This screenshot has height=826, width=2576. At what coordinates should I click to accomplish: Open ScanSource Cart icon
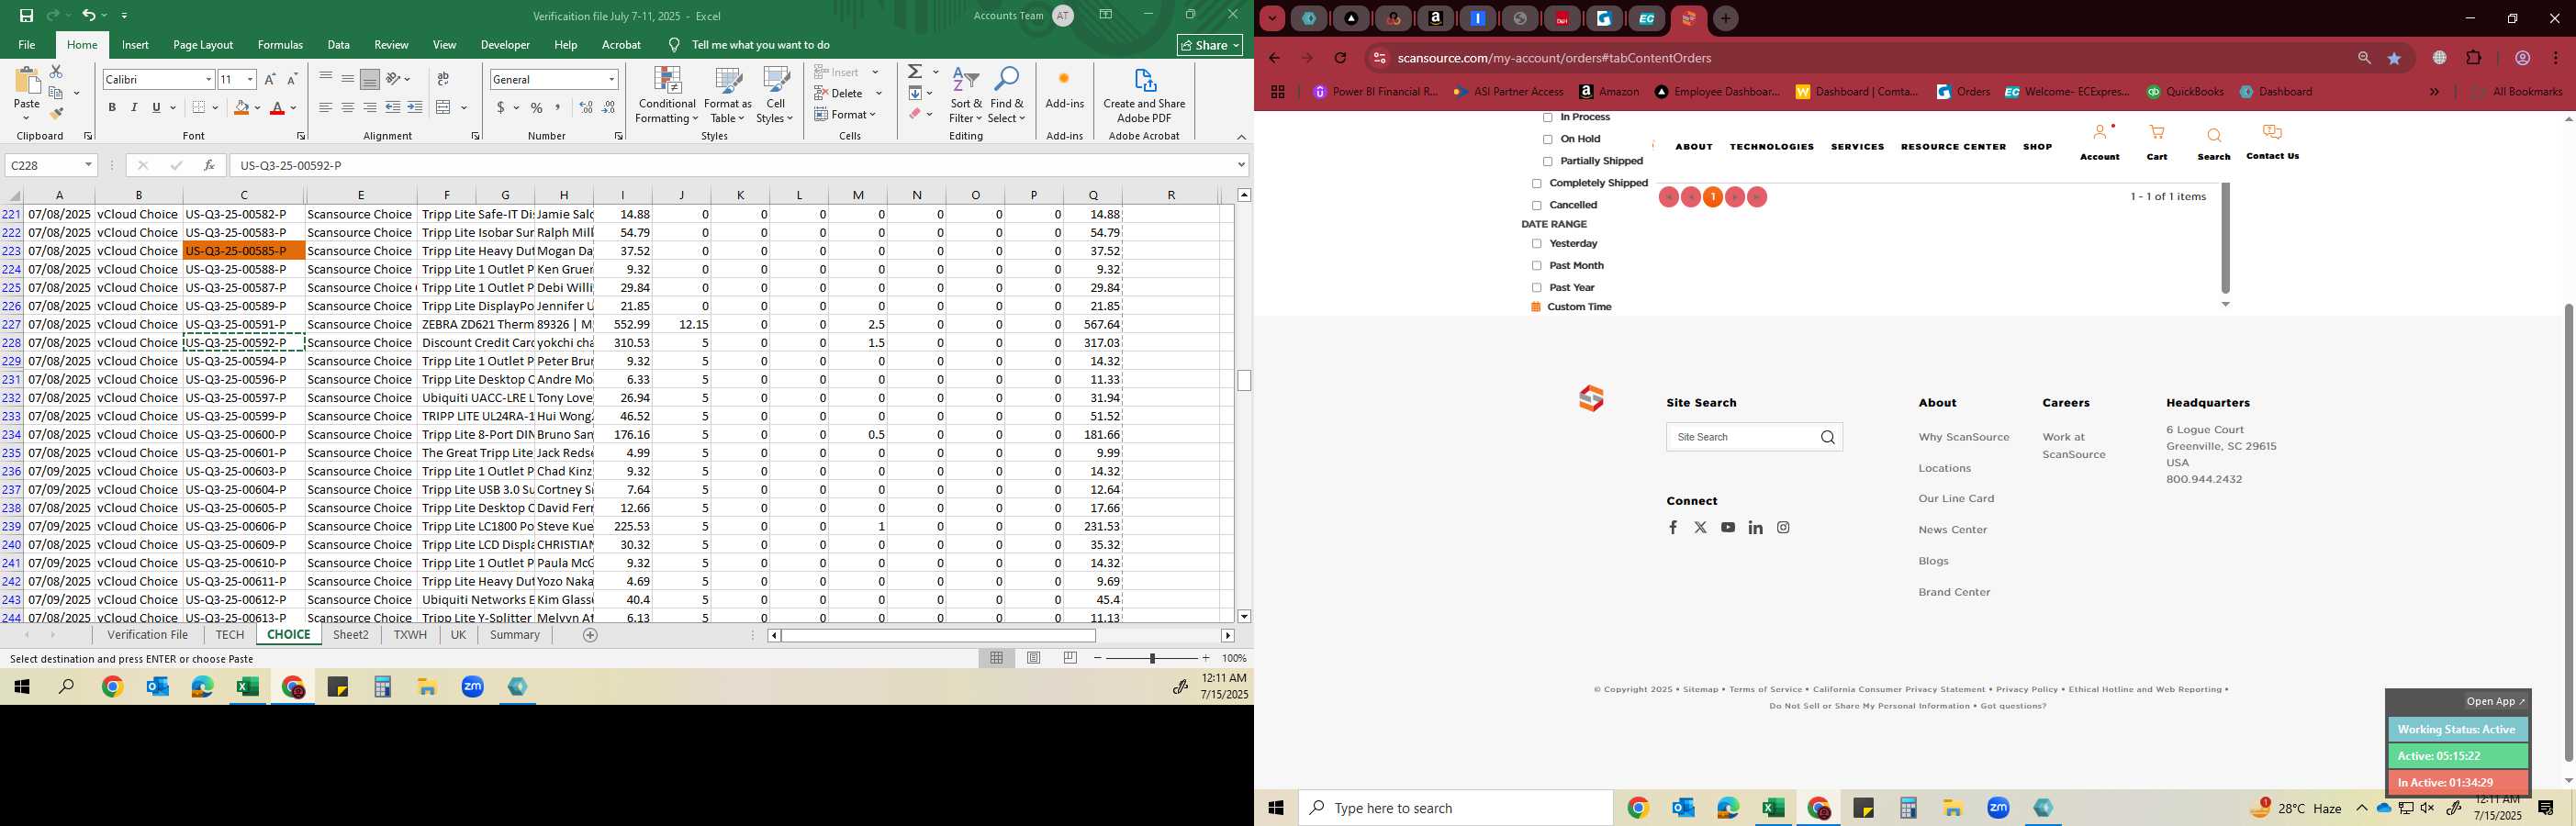[x=2157, y=143]
